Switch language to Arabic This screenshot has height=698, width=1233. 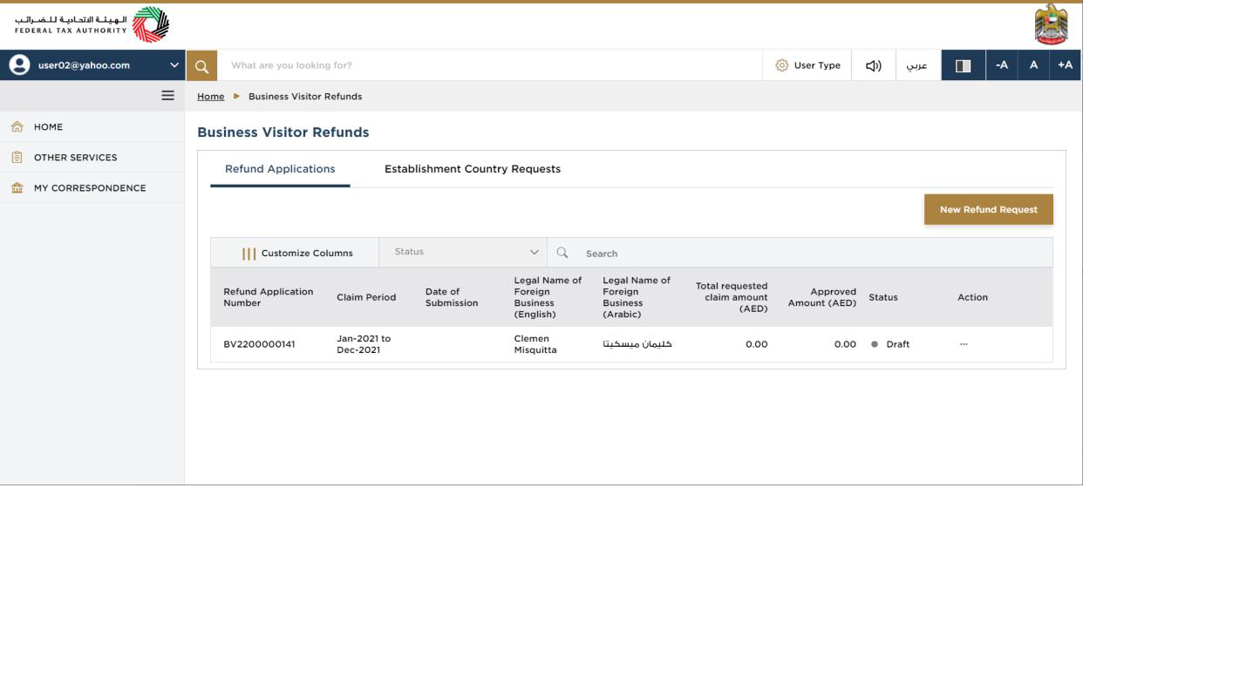tap(916, 65)
